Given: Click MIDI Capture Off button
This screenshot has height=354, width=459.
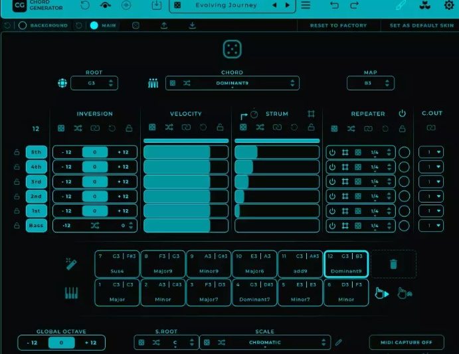Looking at the screenshot, I should [407, 342].
